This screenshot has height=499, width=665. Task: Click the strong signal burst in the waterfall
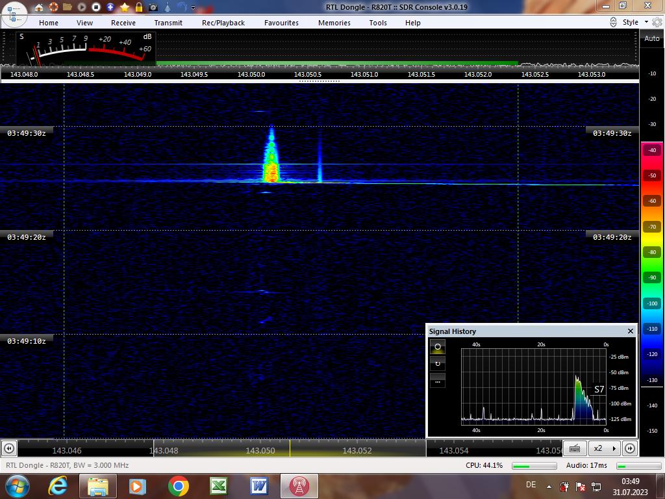click(271, 156)
